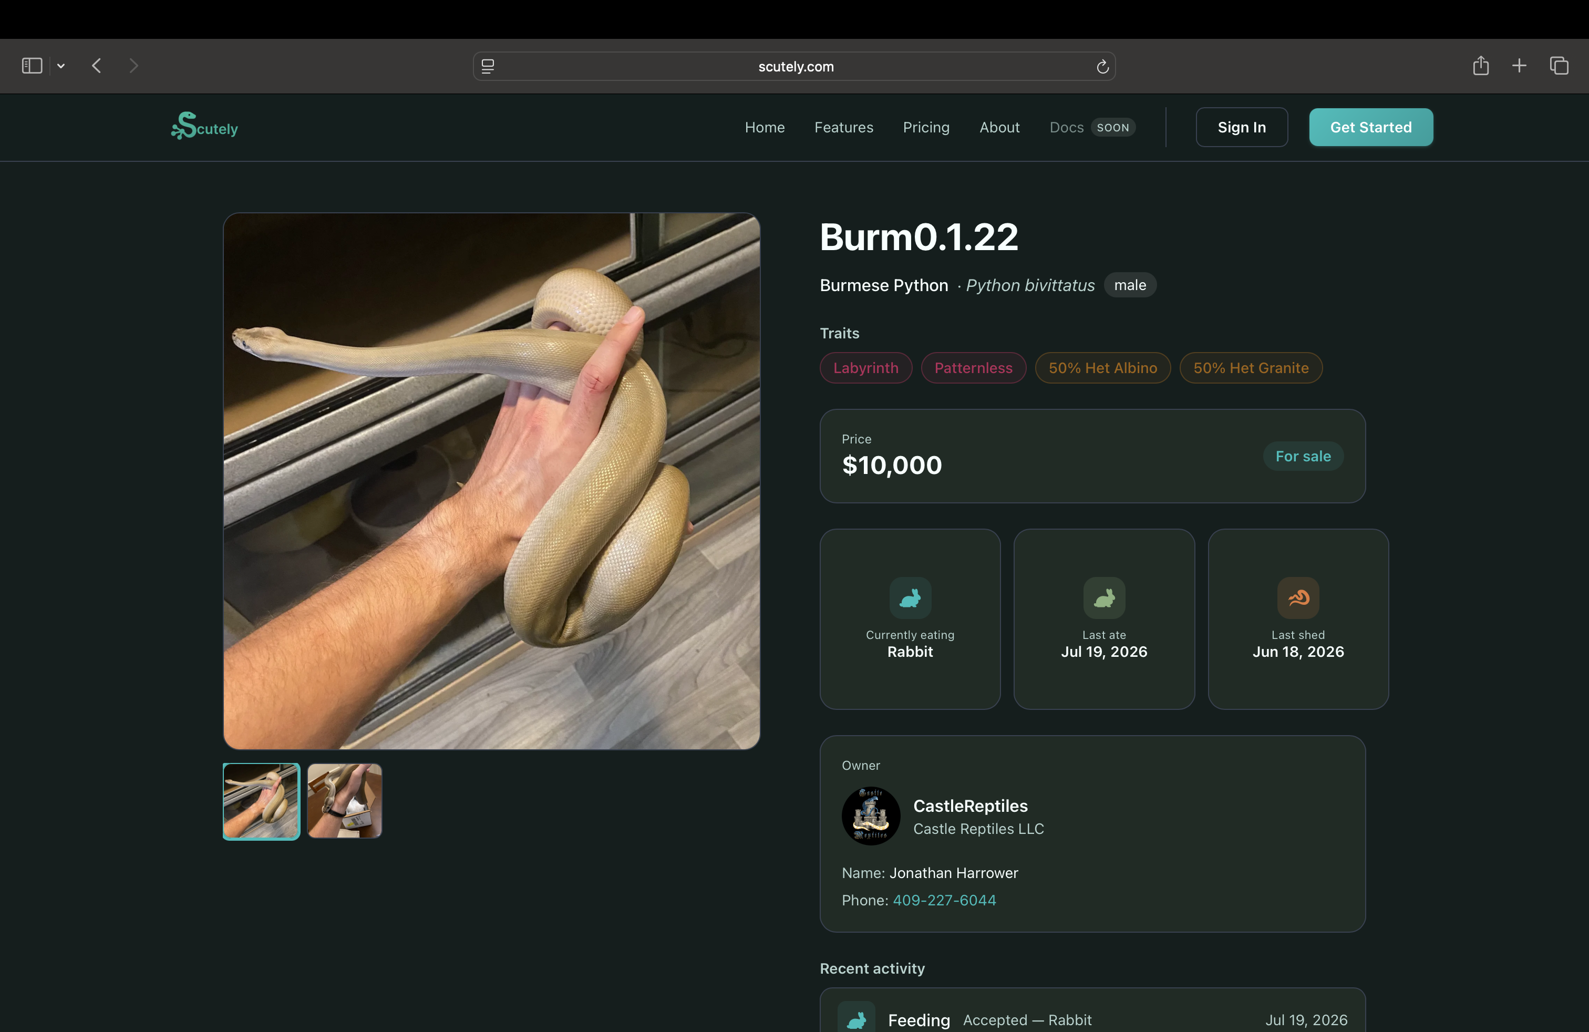Open the Home nav item
The image size is (1589, 1032).
[x=765, y=127]
